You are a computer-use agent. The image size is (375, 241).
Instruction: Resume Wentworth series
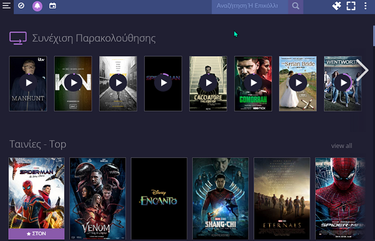pos(342,83)
